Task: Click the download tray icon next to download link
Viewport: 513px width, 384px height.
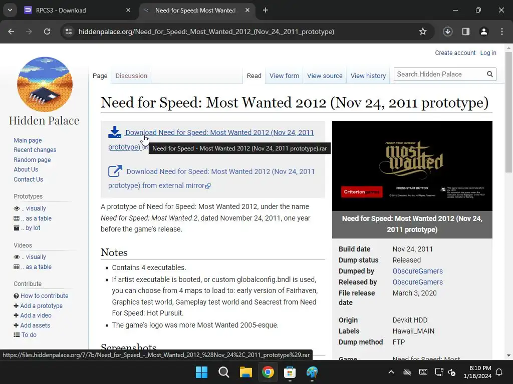Action: pos(115,132)
